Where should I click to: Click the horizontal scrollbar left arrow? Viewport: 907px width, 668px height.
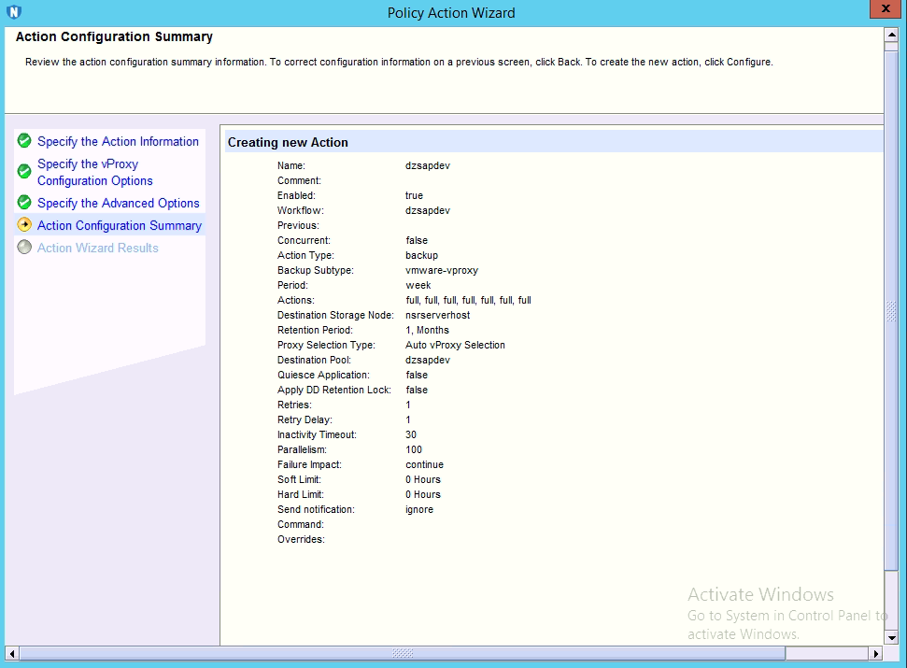11,653
